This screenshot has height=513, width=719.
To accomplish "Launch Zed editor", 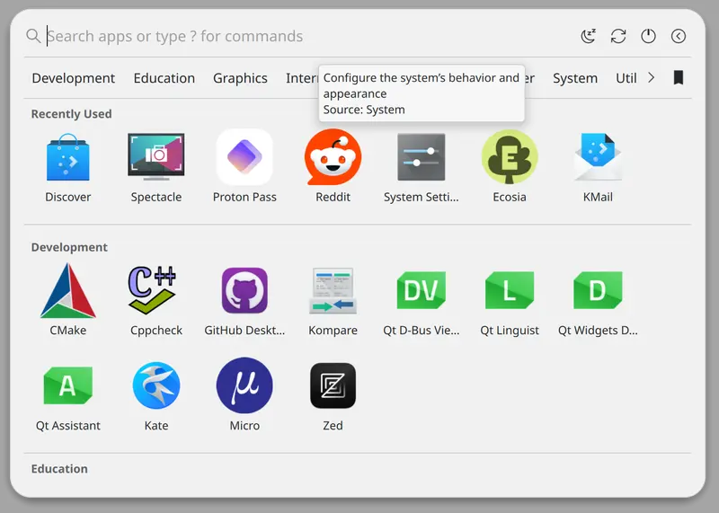I will 333,396.
